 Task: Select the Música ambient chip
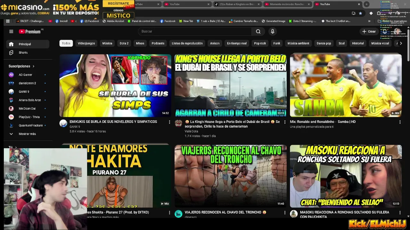[x=298, y=43]
